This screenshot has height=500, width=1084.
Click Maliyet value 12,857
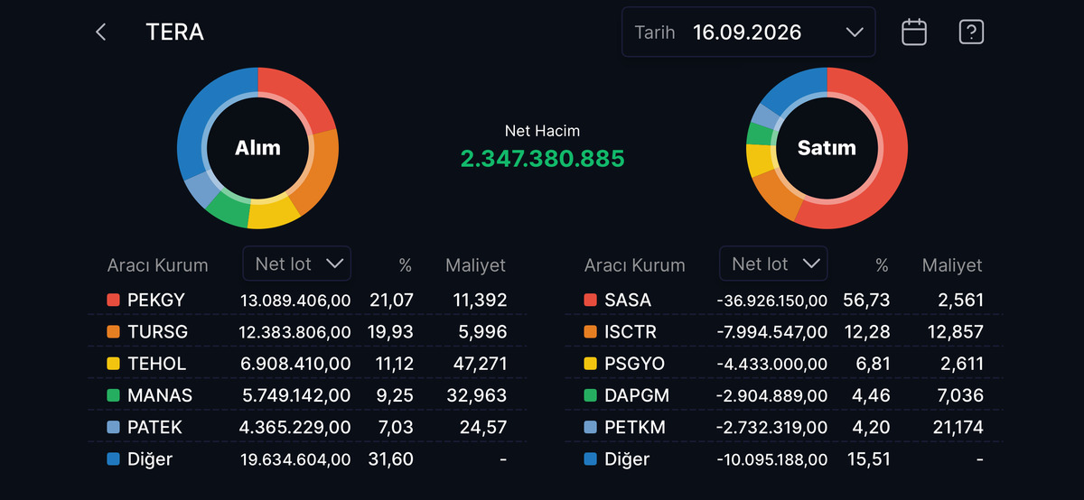(x=955, y=332)
